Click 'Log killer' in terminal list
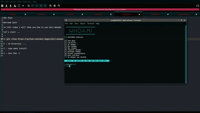 72,43
